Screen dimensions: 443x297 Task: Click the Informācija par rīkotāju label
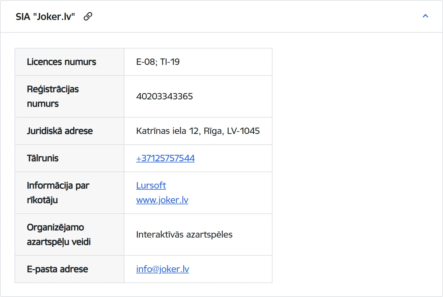pyautogui.click(x=58, y=193)
